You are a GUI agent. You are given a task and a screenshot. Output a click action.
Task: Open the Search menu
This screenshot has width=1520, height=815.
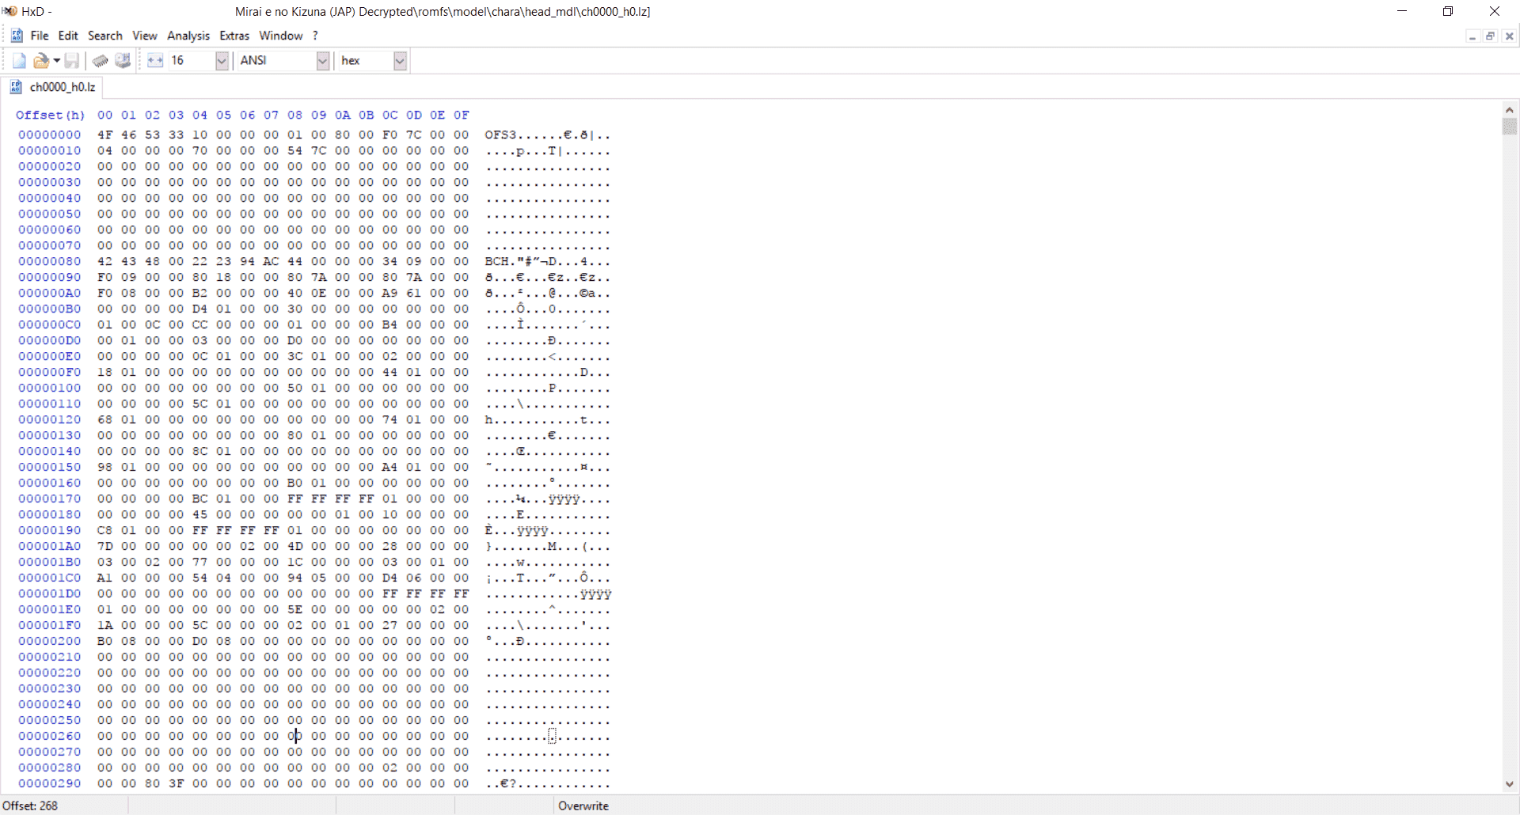[105, 36]
